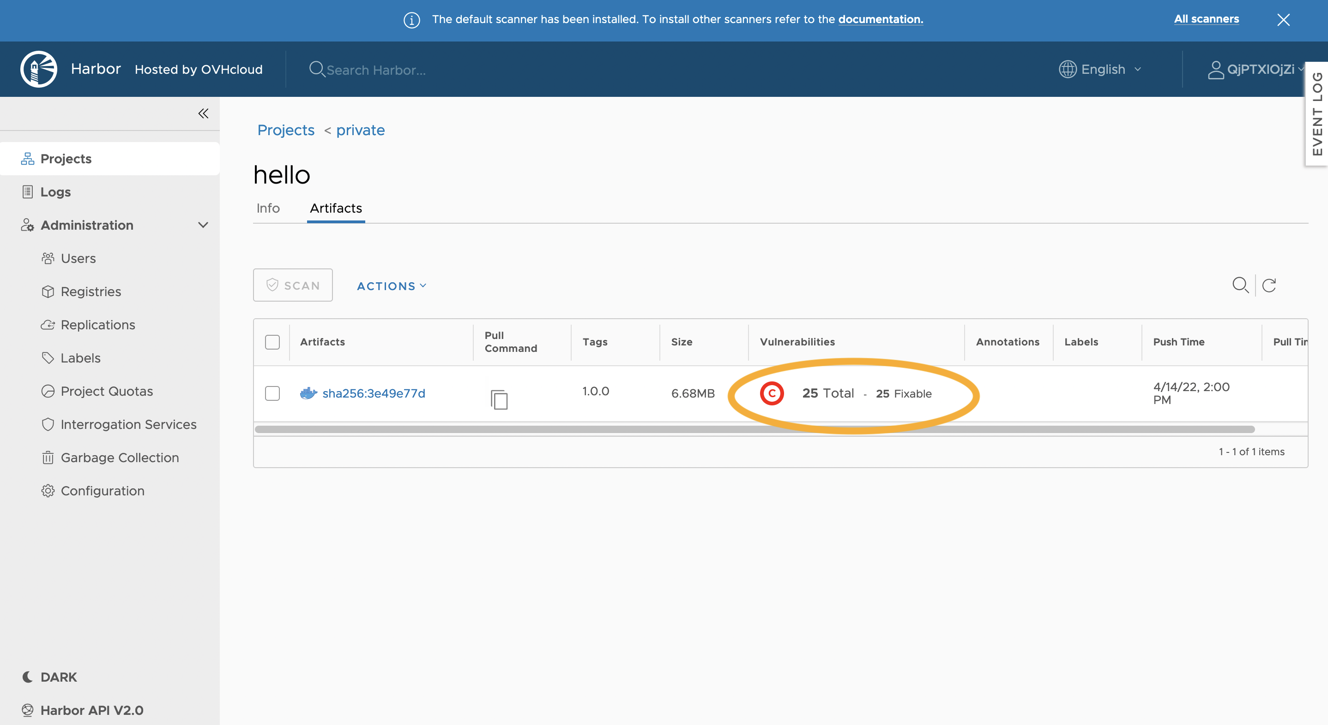This screenshot has width=1328, height=725.
Task: Click the SCAN button
Action: click(293, 285)
